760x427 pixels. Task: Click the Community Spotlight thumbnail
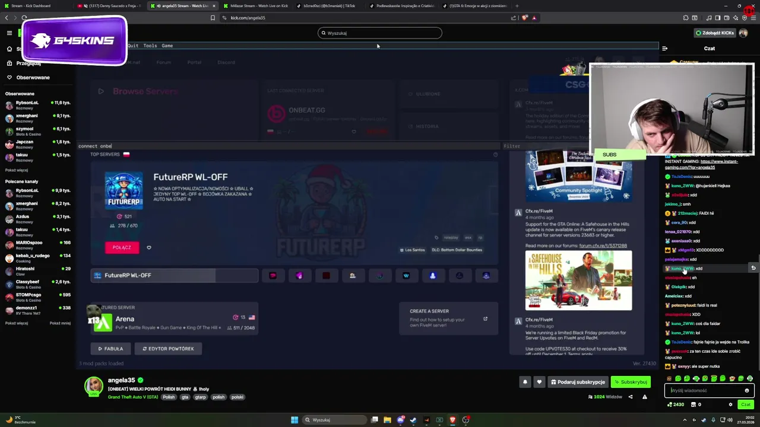tap(578, 176)
